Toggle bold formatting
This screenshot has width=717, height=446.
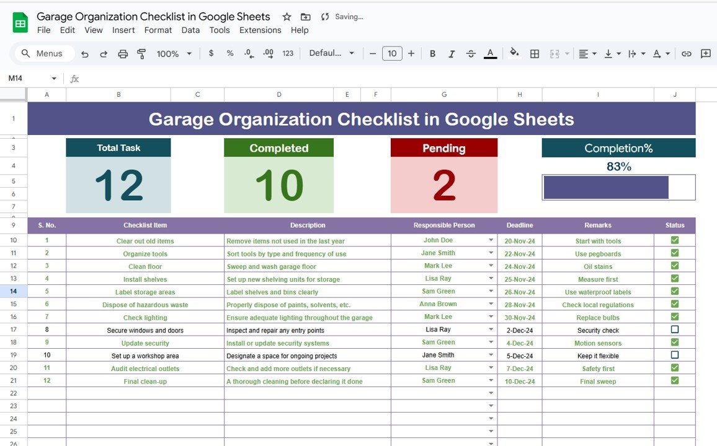(x=432, y=53)
